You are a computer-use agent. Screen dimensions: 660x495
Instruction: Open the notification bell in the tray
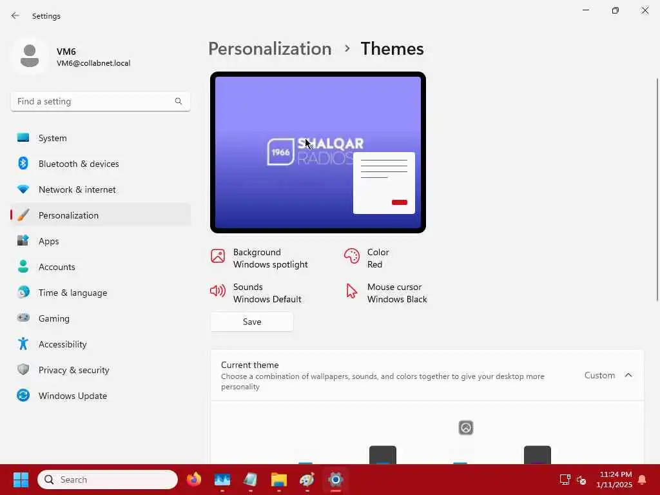coord(643,480)
